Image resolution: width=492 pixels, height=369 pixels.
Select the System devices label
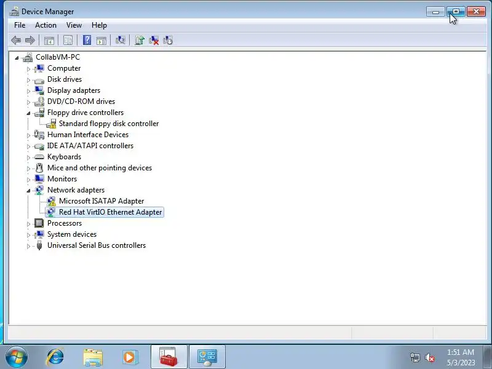point(72,234)
